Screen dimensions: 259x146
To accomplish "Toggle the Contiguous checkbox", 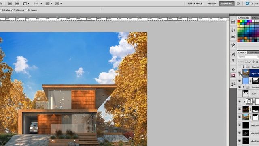I will point(12,10).
